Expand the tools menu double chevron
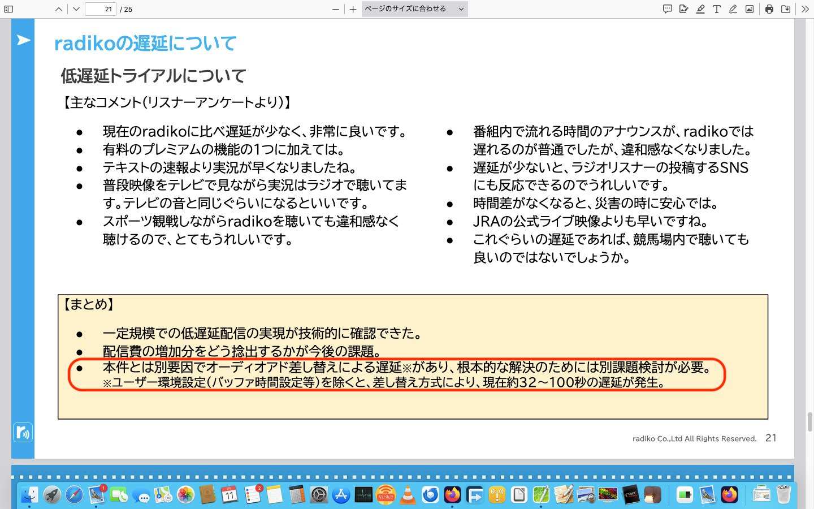Screen dimensions: 814x509 click(805, 9)
